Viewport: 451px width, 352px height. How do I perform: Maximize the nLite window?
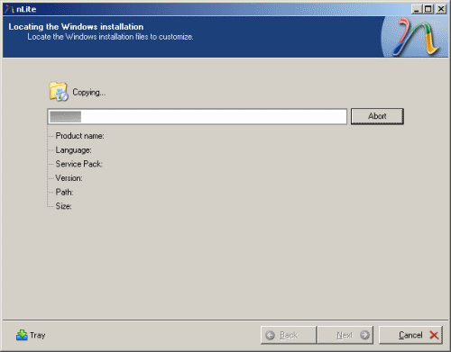428,9
